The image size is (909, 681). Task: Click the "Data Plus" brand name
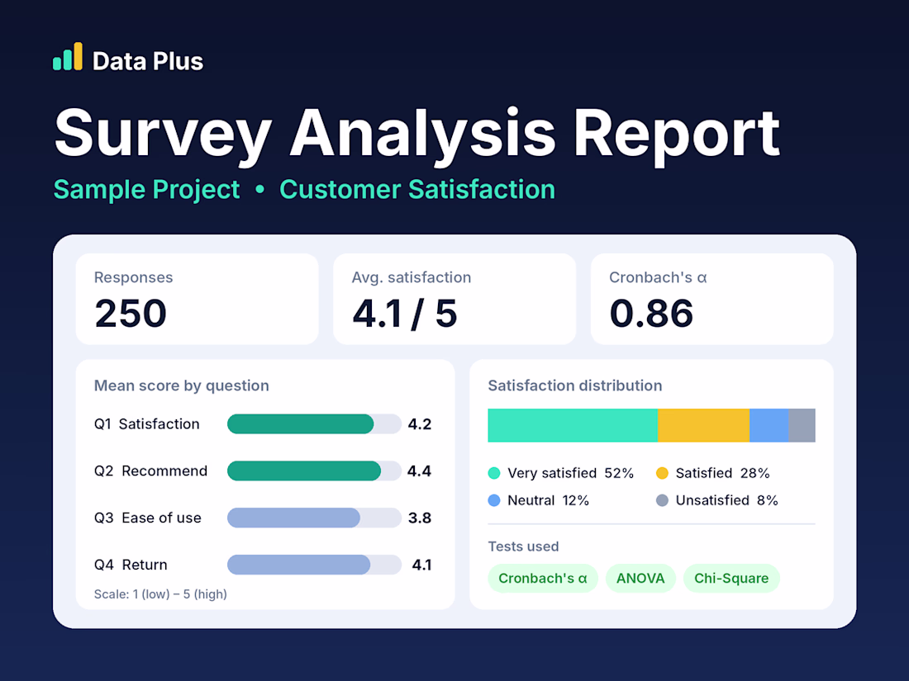pos(148,61)
